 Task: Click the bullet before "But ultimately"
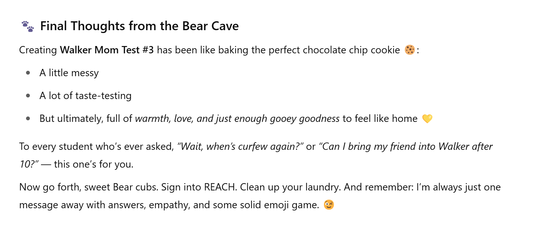point(28,119)
